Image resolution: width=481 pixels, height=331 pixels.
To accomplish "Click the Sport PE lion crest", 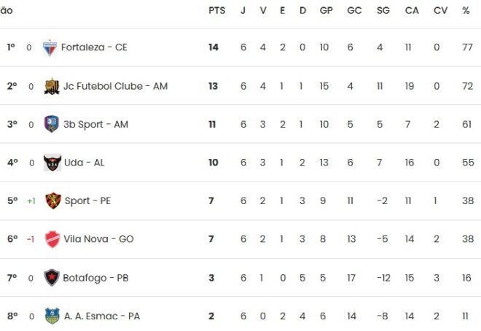I will (52, 200).
